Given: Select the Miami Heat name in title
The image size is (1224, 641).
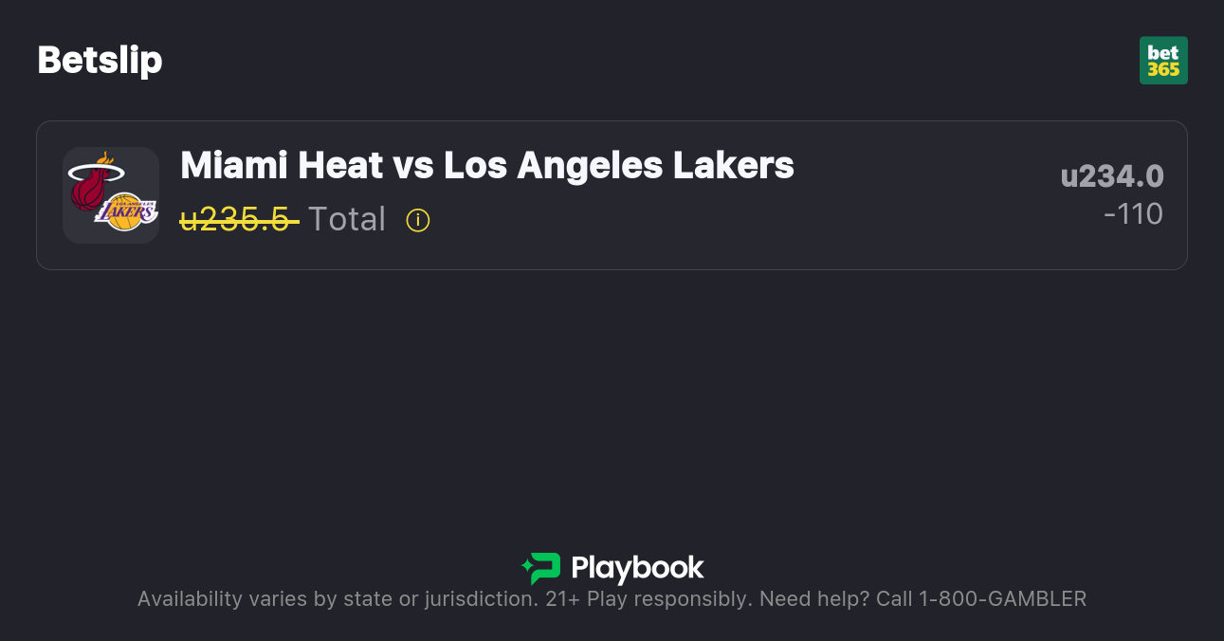Looking at the screenshot, I should tap(281, 166).
